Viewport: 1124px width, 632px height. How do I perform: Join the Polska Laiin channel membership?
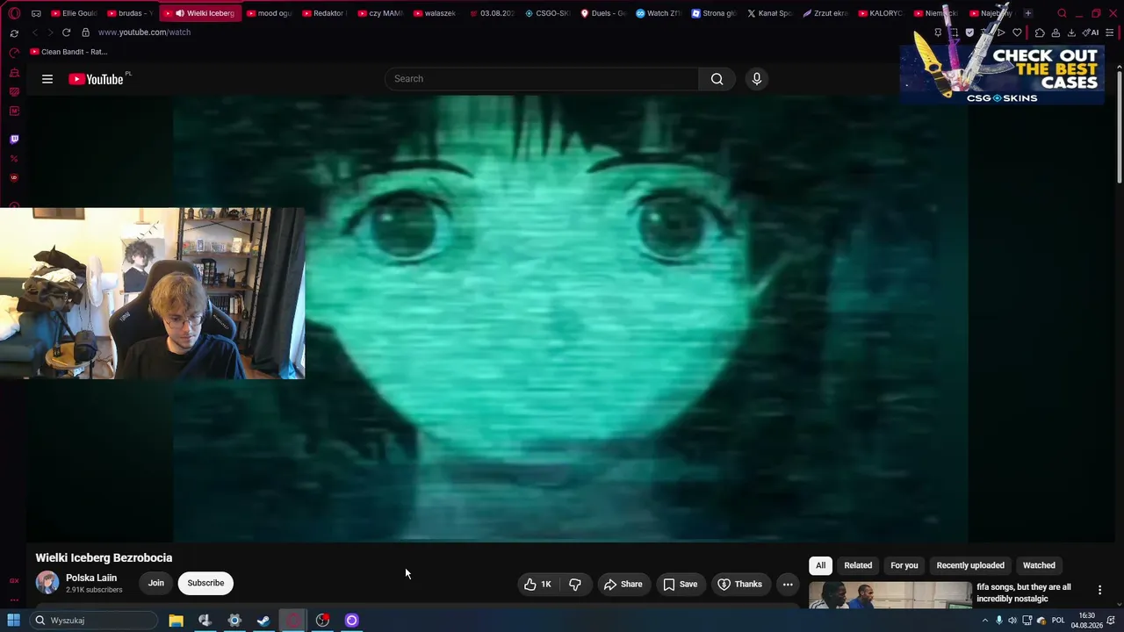(155, 583)
